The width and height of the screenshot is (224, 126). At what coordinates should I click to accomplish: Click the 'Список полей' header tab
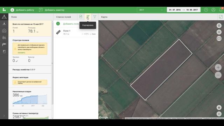tap(63, 17)
